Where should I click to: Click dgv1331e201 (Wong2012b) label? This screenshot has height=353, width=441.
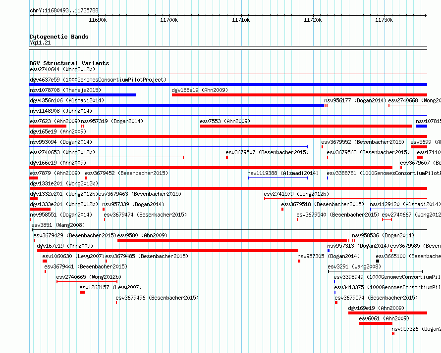coord(64,183)
